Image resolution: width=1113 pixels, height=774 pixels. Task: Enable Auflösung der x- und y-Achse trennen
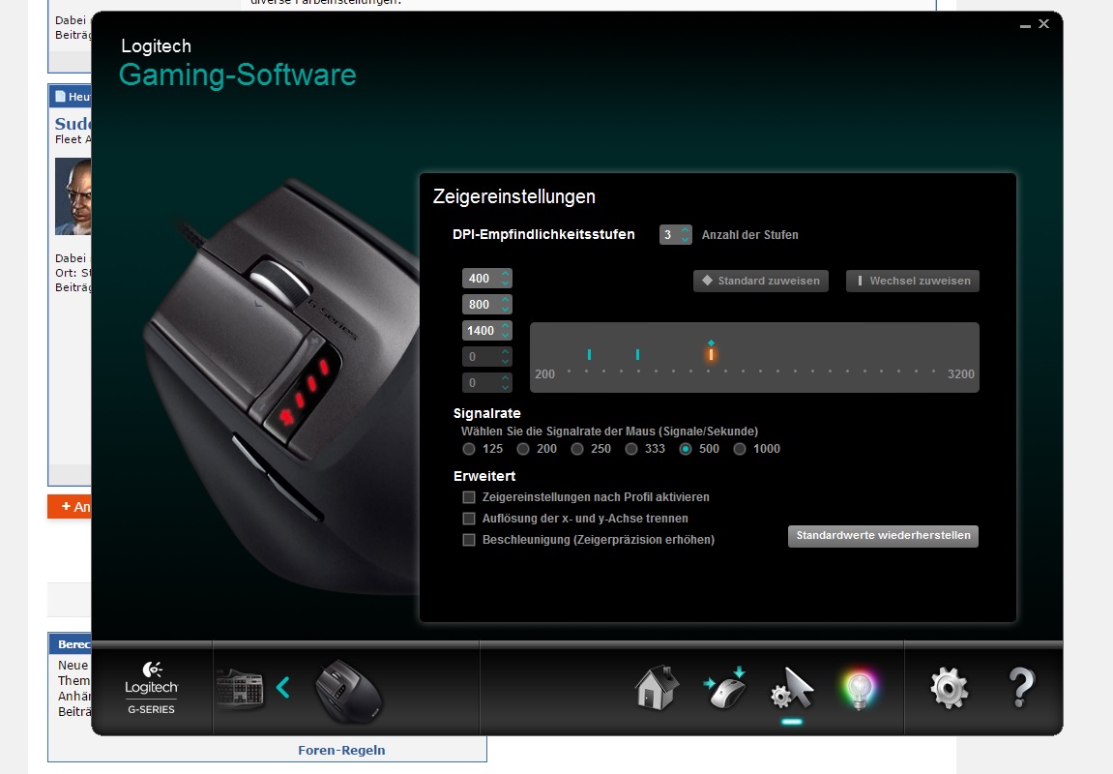(468, 519)
